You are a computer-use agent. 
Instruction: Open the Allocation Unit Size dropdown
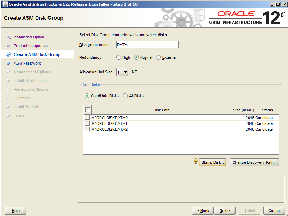pos(122,72)
